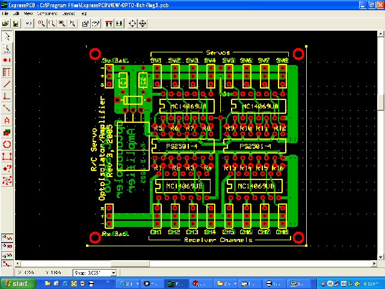Choose the zoom tool in side toolbar
Viewport: 385px width, 289px height.
(7, 48)
